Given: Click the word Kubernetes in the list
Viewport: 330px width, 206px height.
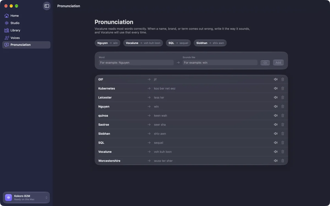Looking at the screenshot, I should tap(107, 88).
